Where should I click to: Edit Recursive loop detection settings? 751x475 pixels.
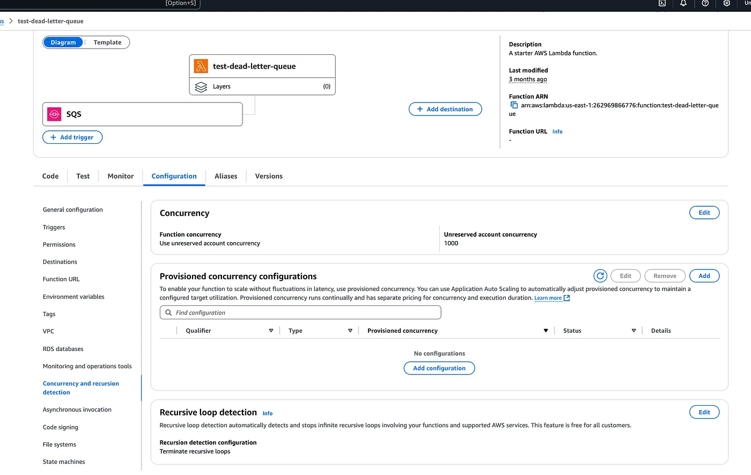pos(704,412)
